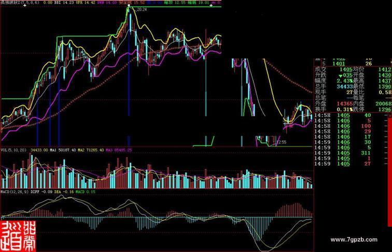Click the DEA -0.16 readout
Screen dimensions: 392x252
pos(64,192)
